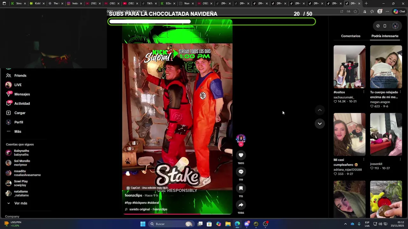Open jossenkit recommended video thumbnail

click(386, 135)
